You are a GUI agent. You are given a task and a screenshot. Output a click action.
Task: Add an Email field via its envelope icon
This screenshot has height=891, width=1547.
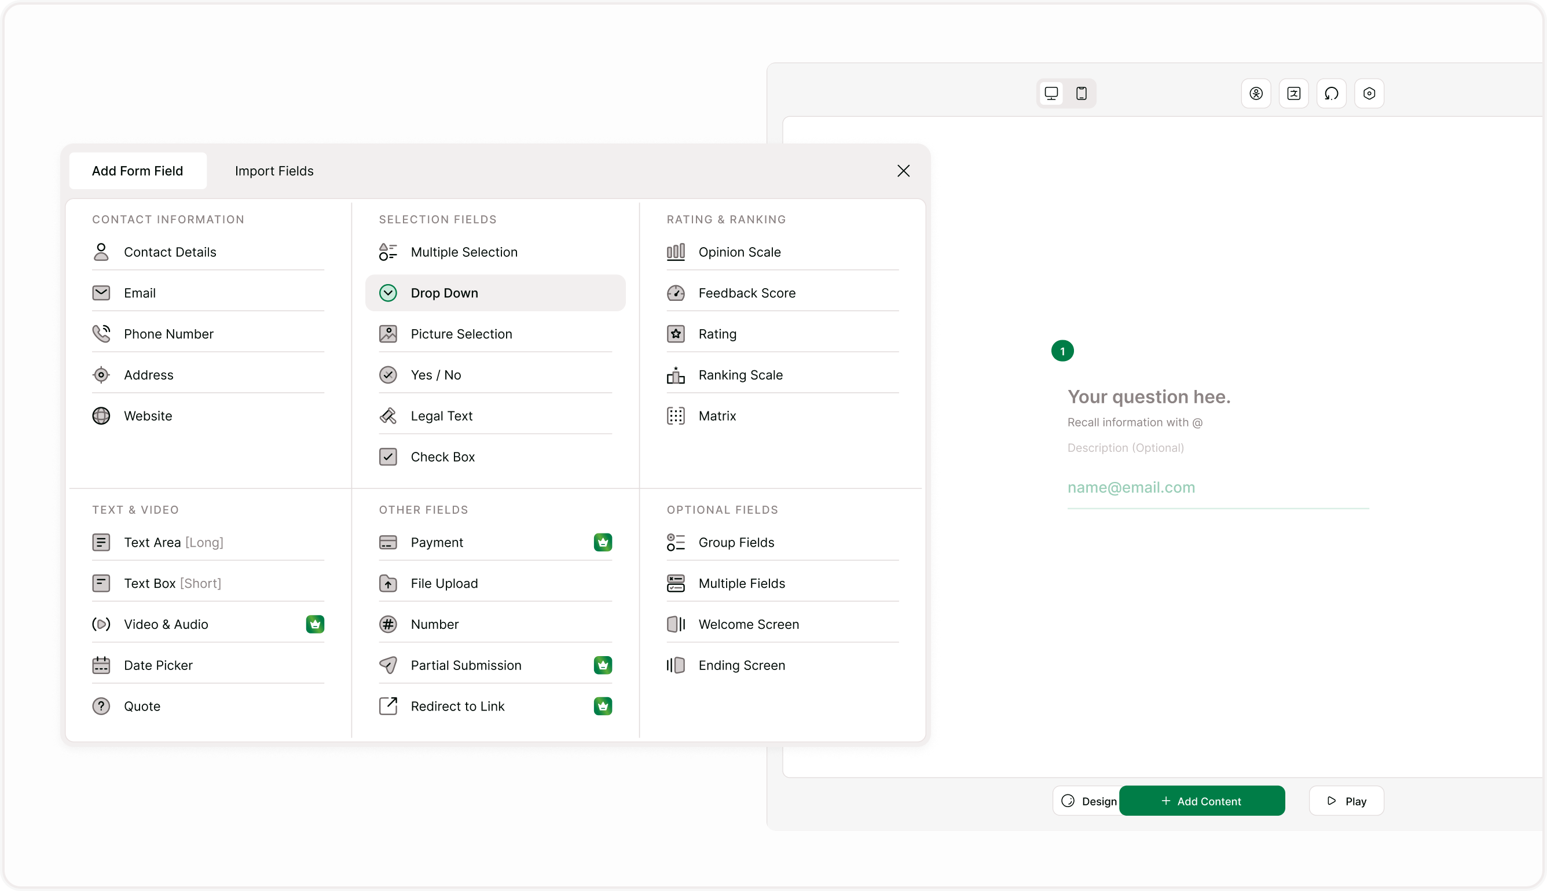(x=101, y=293)
